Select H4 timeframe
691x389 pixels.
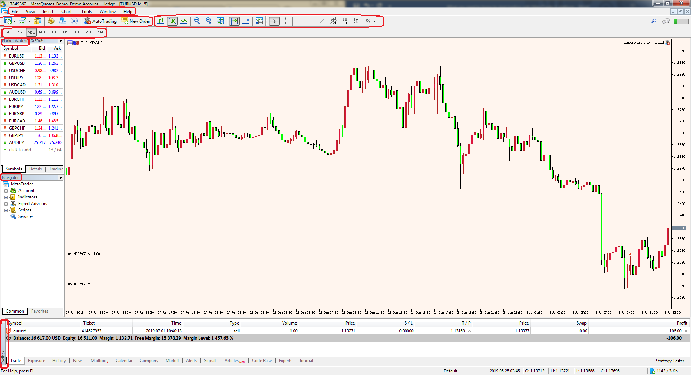point(66,32)
